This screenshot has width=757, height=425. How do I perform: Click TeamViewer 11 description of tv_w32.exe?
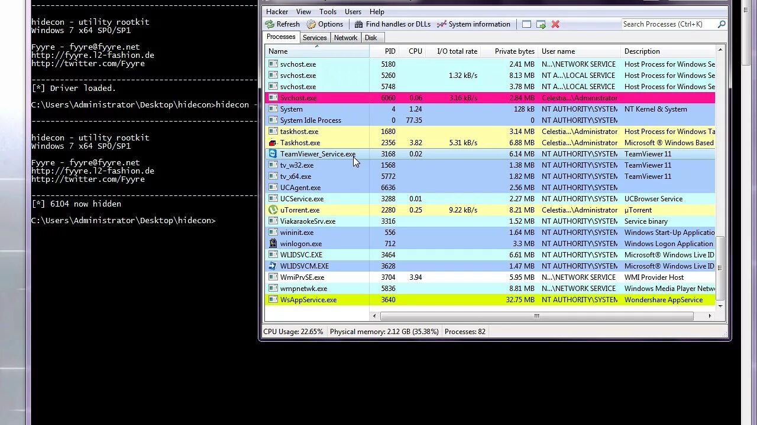tap(648, 165)
